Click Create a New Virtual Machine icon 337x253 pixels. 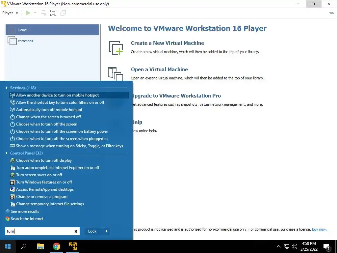[x=116, y=47]
